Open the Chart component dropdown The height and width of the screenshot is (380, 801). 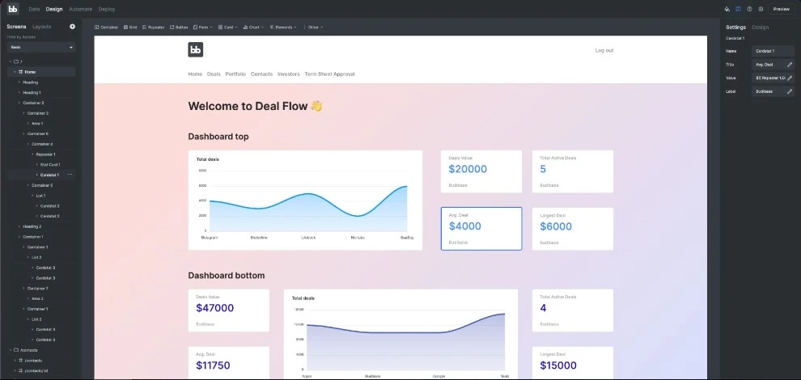pos(252,27)
